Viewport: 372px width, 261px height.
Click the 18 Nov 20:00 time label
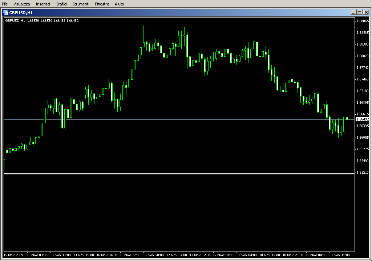click(293, 255)
